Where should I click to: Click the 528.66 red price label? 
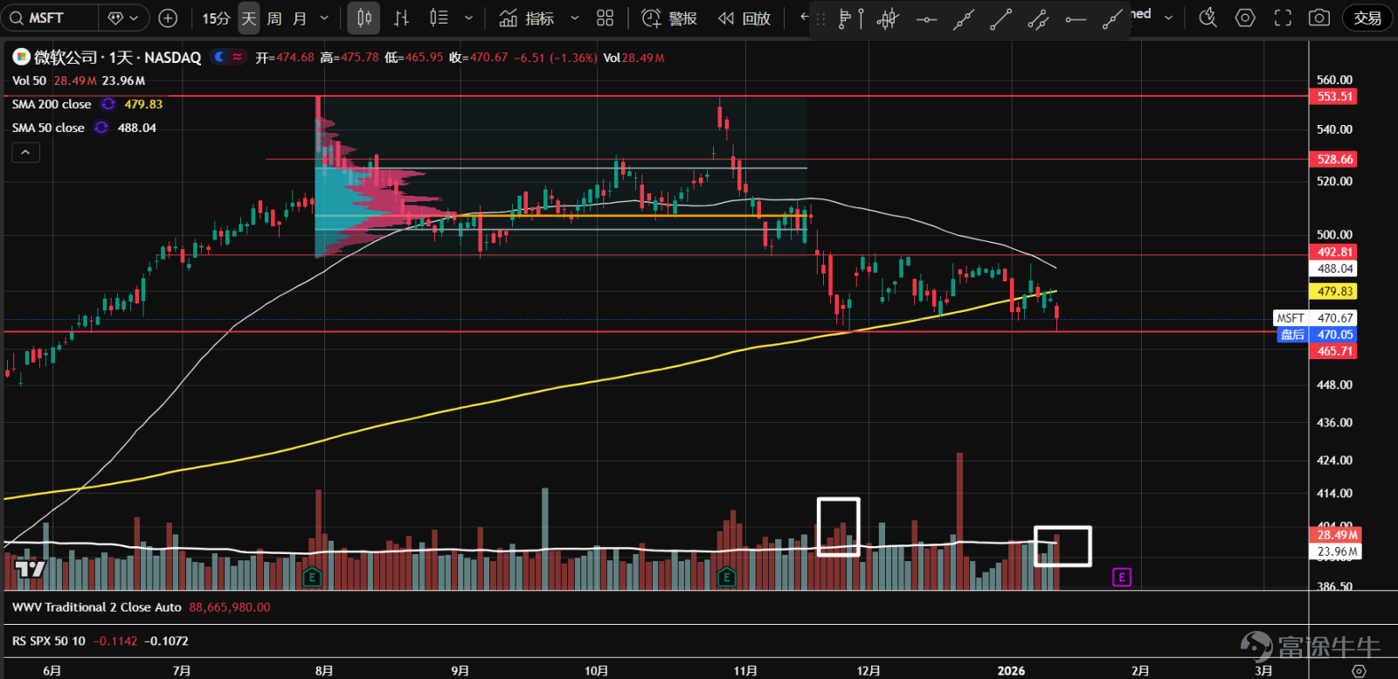click(x=1334, y=159)
